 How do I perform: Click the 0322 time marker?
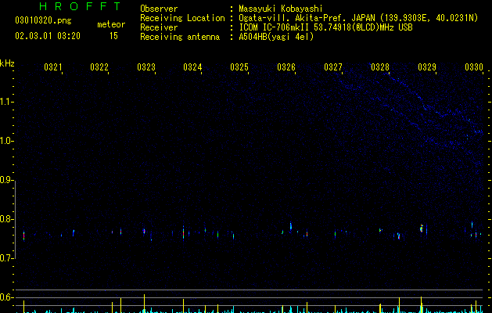pos(99,67)
